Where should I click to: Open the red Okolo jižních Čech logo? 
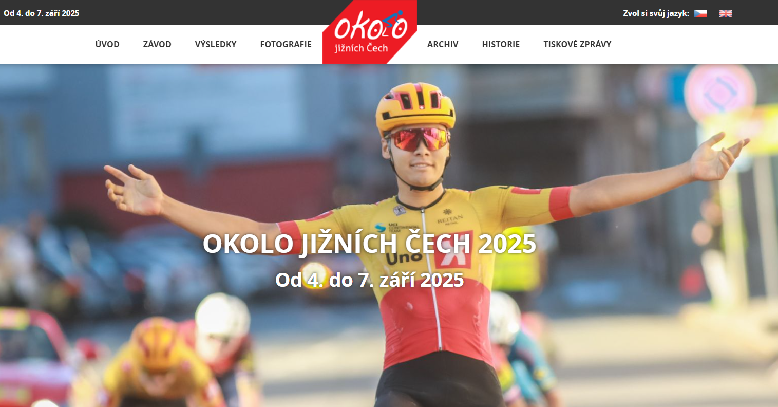click(x=370, y=32)
